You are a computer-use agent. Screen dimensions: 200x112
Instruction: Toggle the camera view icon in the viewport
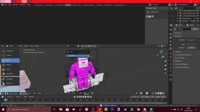165,69
